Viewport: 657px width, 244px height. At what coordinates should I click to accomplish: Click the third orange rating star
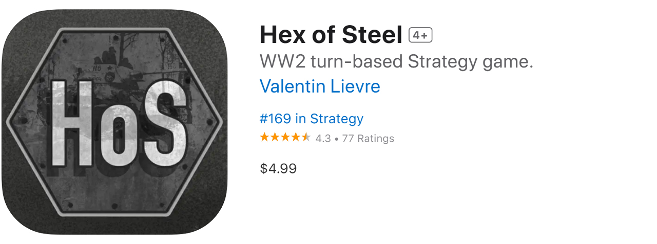(x=285, y=138)
